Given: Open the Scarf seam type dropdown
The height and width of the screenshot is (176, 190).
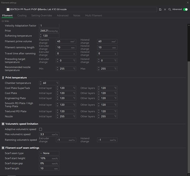Looking at the screenshot, I should (49, 153).
